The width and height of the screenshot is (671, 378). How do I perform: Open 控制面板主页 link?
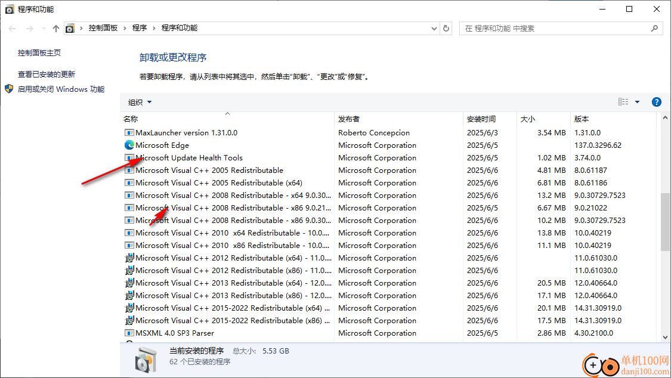[x=39, y=53]
